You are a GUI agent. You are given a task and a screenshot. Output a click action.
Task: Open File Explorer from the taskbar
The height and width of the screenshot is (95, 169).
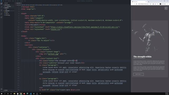pos(14,94)
